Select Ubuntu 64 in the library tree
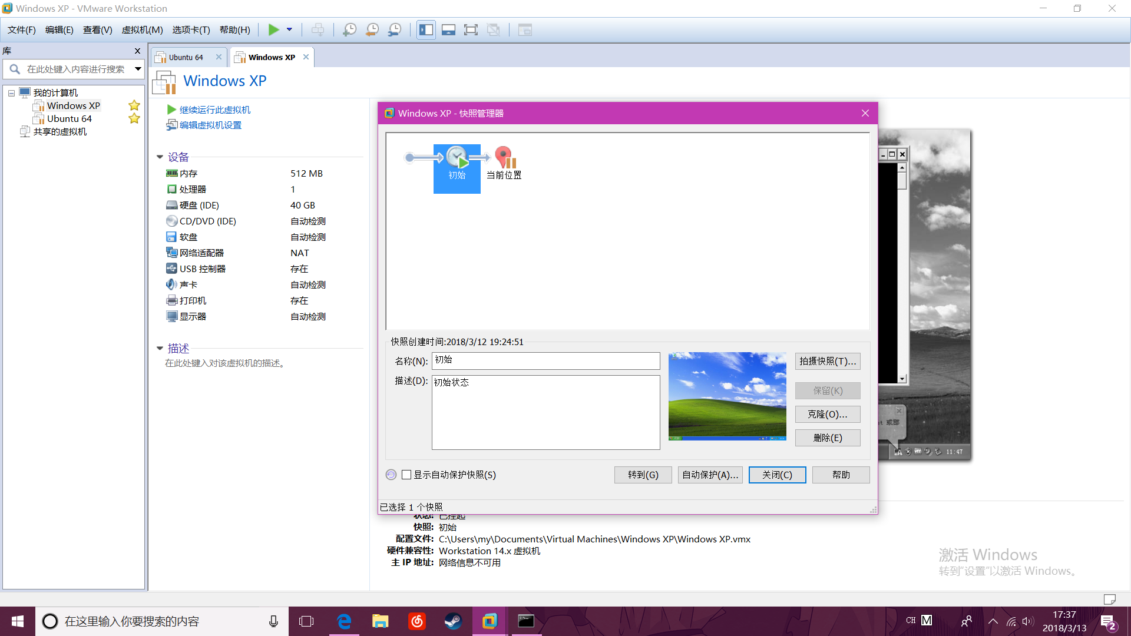Viewport: 1131px width, 636px height. click(69, 118)
